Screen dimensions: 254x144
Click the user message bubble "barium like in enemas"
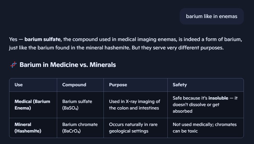[x=211, y=16]
